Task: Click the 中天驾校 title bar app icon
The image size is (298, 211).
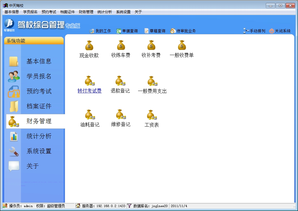Action: (5, 5)
